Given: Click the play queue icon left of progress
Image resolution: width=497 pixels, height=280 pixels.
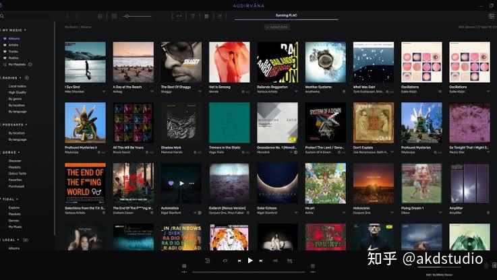Looking at the screenshot, I should pyautogui.click(x=184, y=266).
